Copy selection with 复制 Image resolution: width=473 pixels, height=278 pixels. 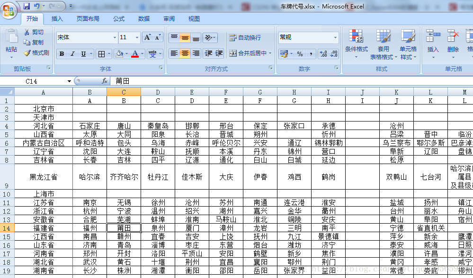[x=34, y=42]
